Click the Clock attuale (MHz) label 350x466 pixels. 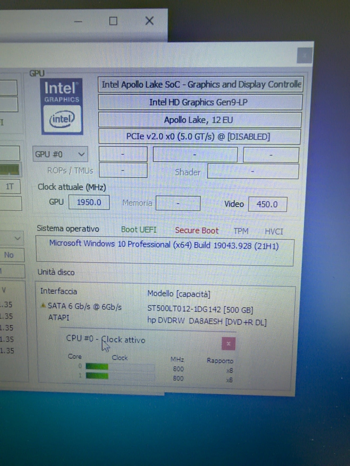click(x=72, y=187)
